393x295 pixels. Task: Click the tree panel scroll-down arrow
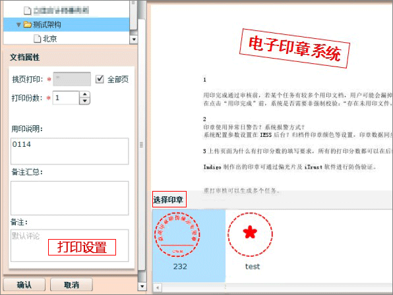(x=134, y=40)
